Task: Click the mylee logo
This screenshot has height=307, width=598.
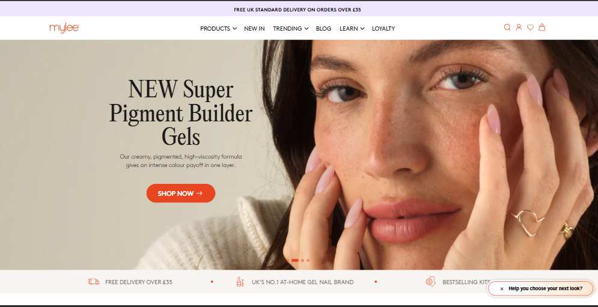Action: click(64, 28)
